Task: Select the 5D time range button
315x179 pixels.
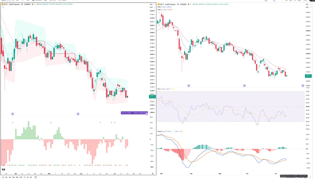Action: (6, 177)
